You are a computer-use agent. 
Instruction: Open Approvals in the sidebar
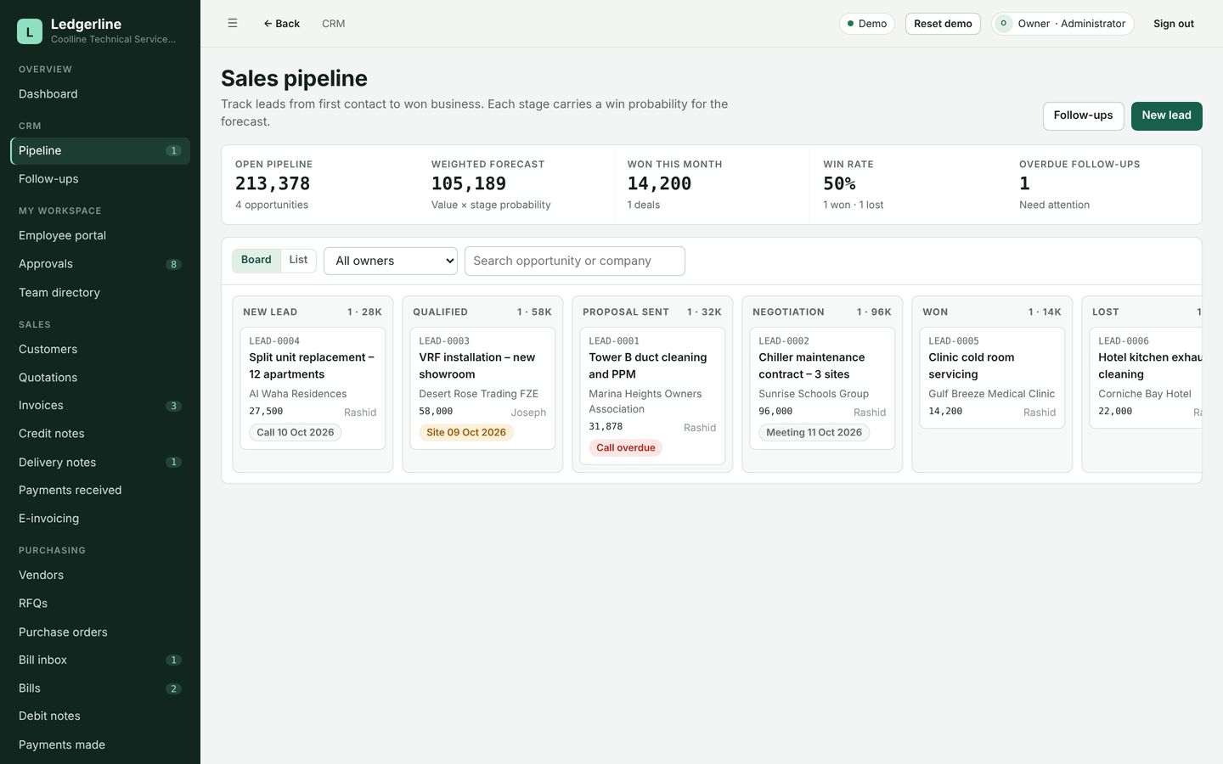(100, 264)
